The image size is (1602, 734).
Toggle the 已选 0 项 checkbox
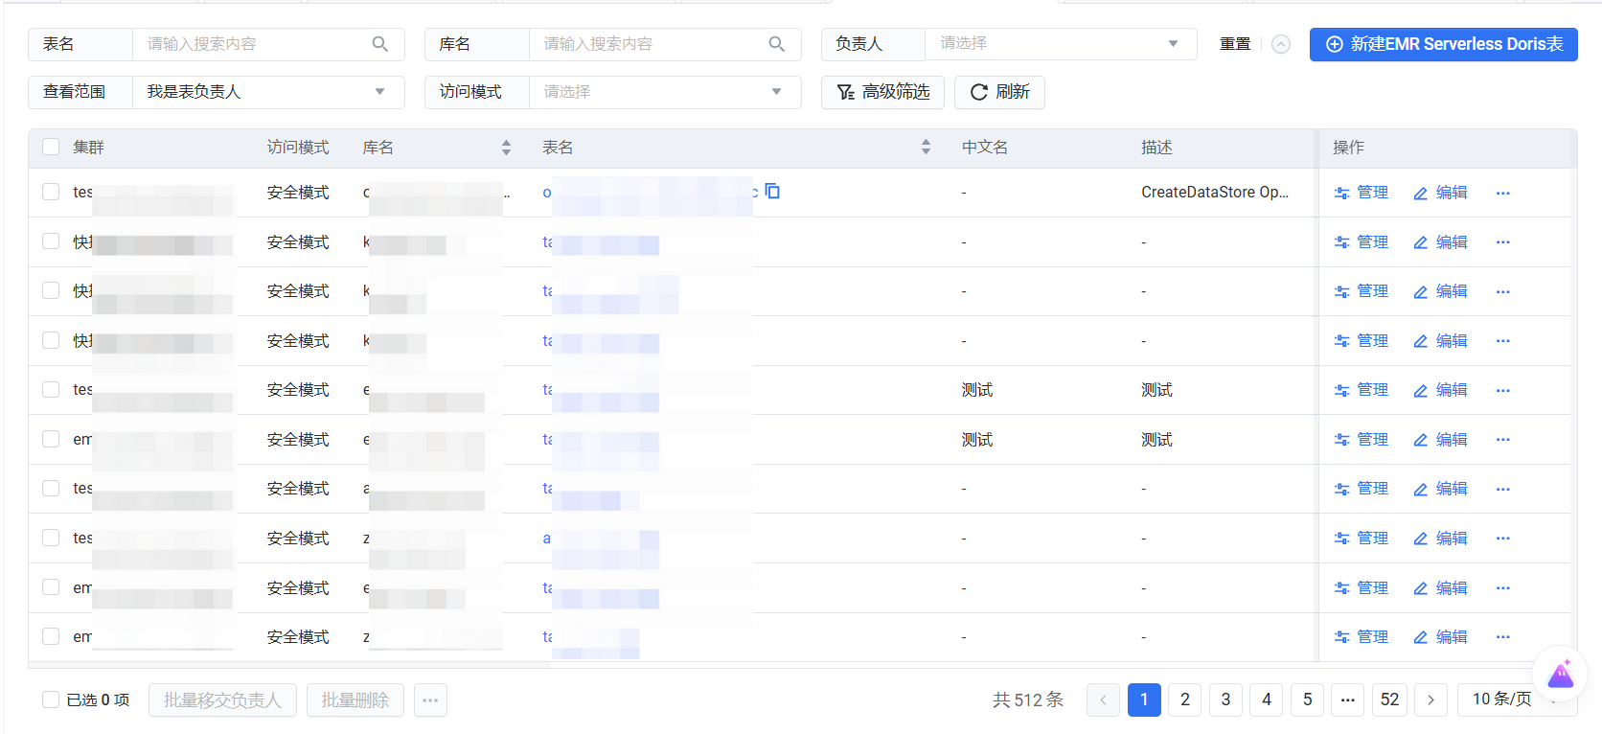coord(51,700)
